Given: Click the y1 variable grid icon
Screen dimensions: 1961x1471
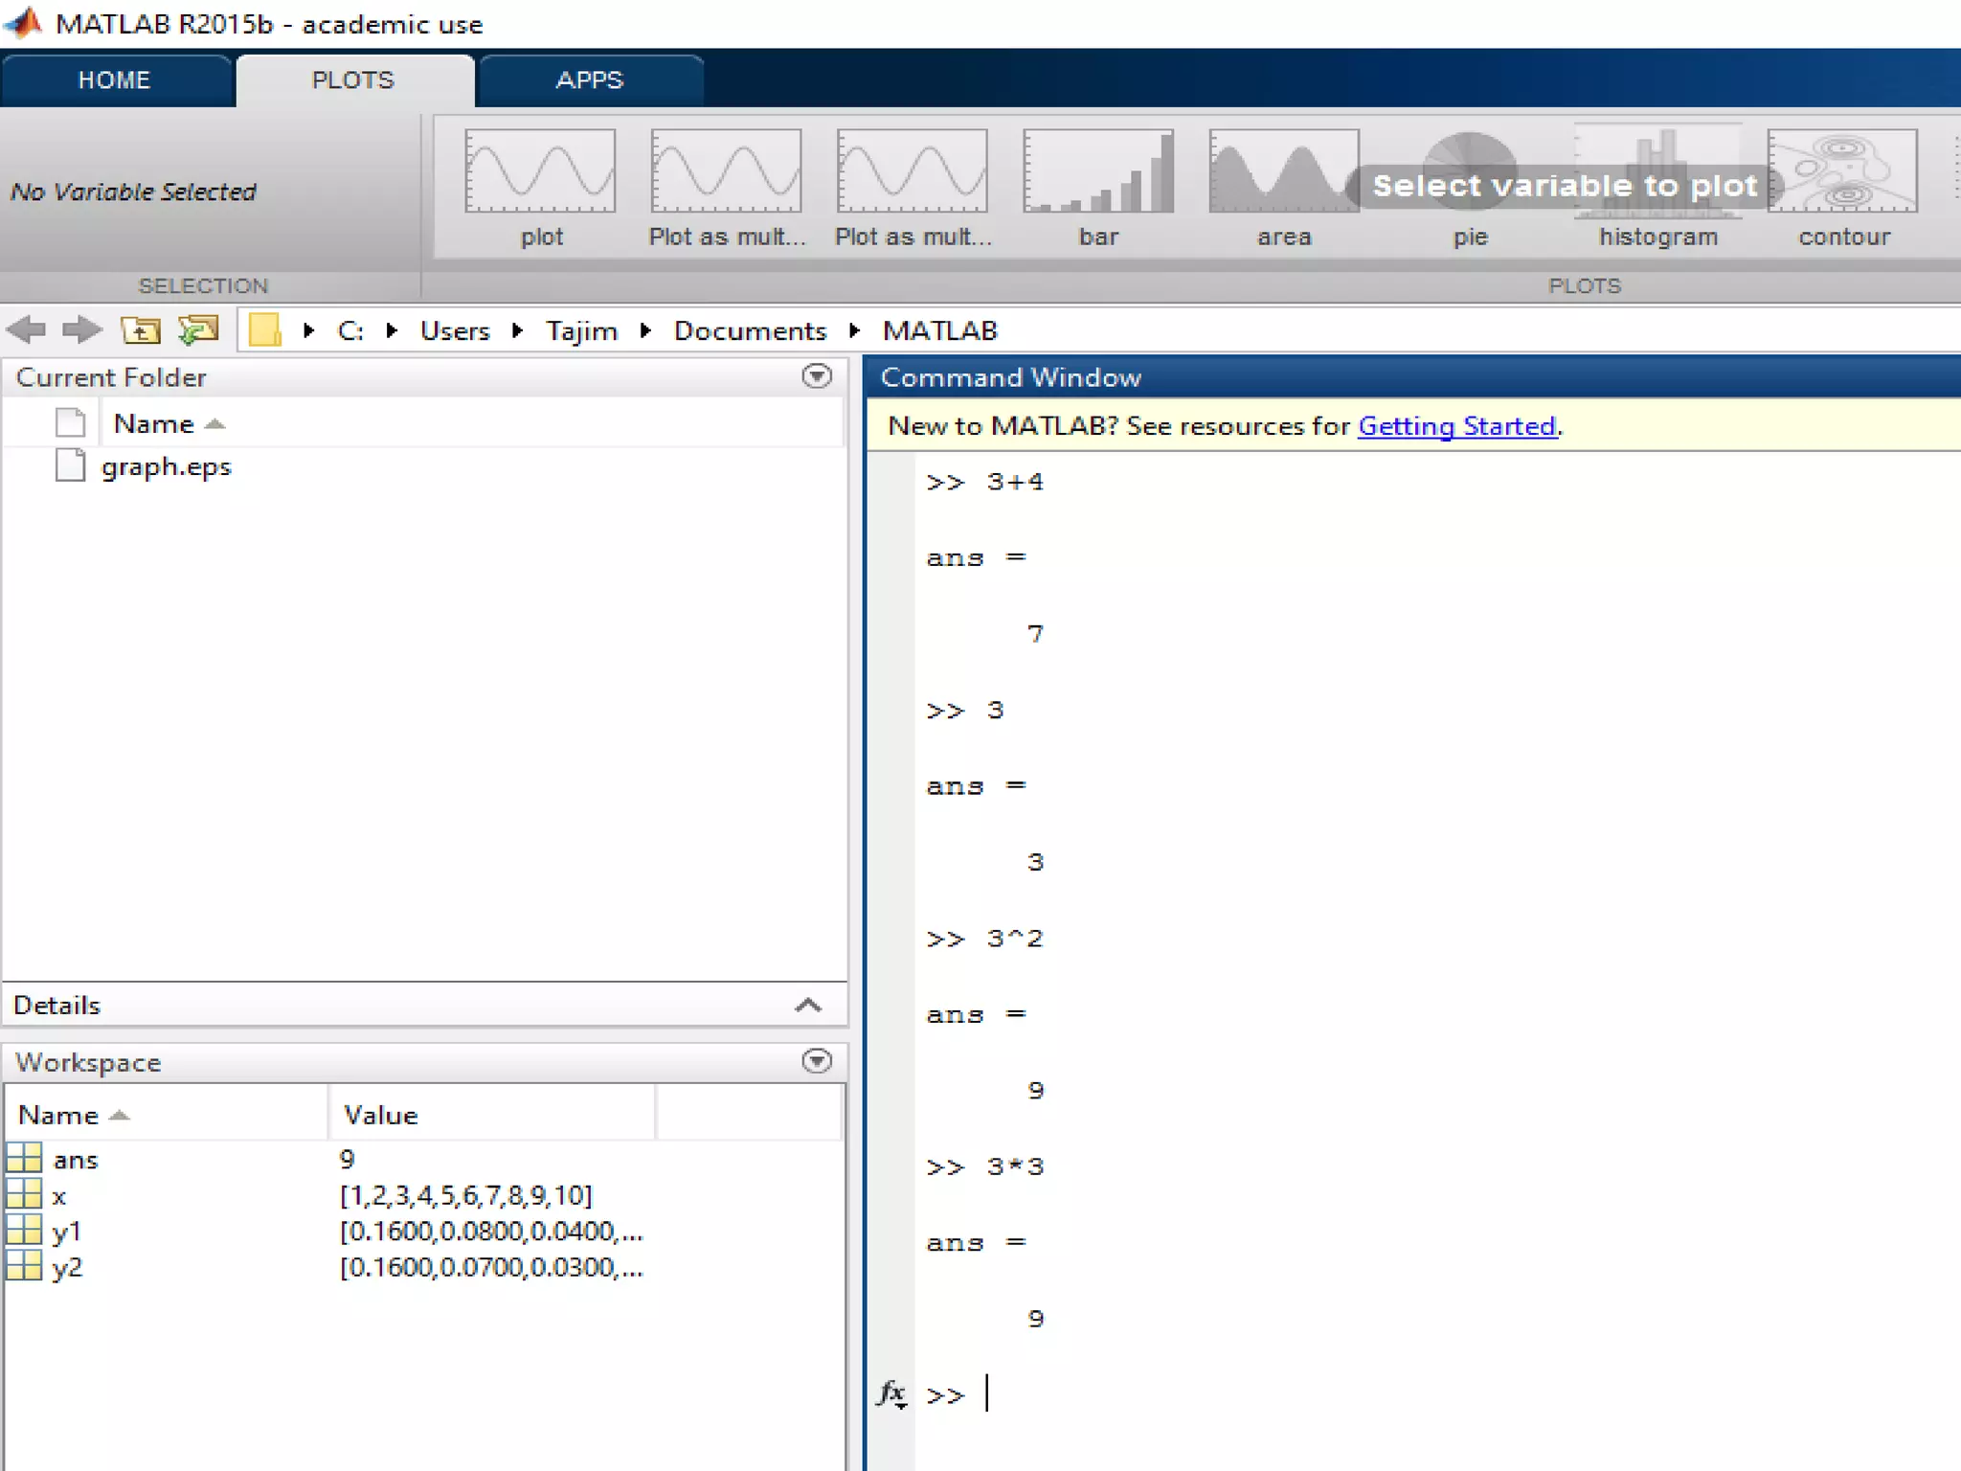Looking at the screenshot, I should click(24, 1230).
